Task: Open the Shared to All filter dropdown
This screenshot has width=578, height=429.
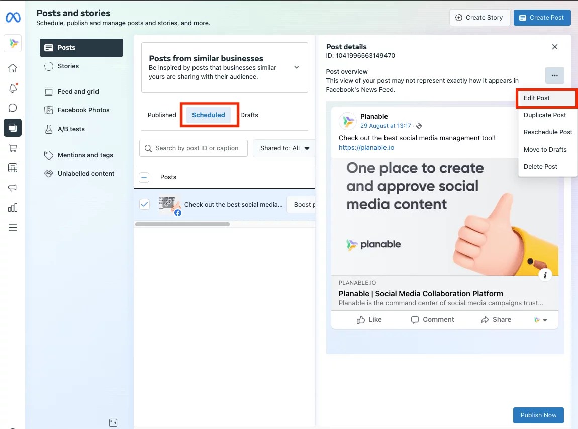Action: pos(284,148)
